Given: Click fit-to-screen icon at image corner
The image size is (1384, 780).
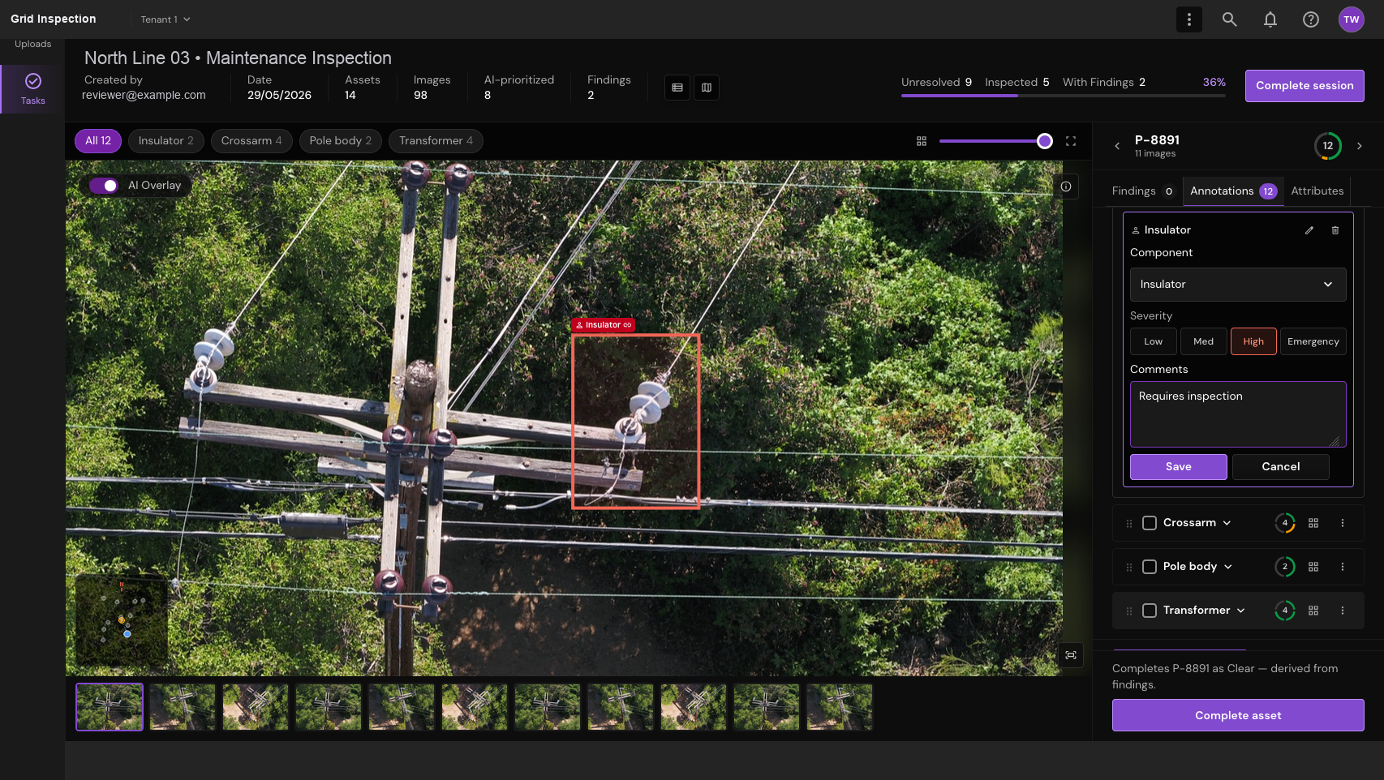Looking at the screenshot, I should pyautogui.click(x=1071, y=655).
